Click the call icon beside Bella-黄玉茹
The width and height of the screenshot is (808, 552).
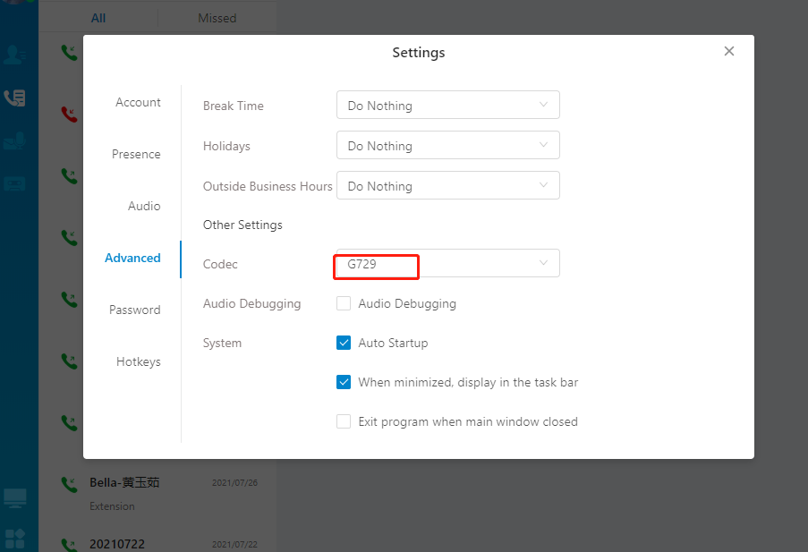(x=69, y=484)
